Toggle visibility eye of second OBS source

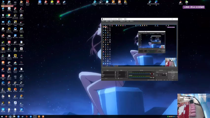125,73
